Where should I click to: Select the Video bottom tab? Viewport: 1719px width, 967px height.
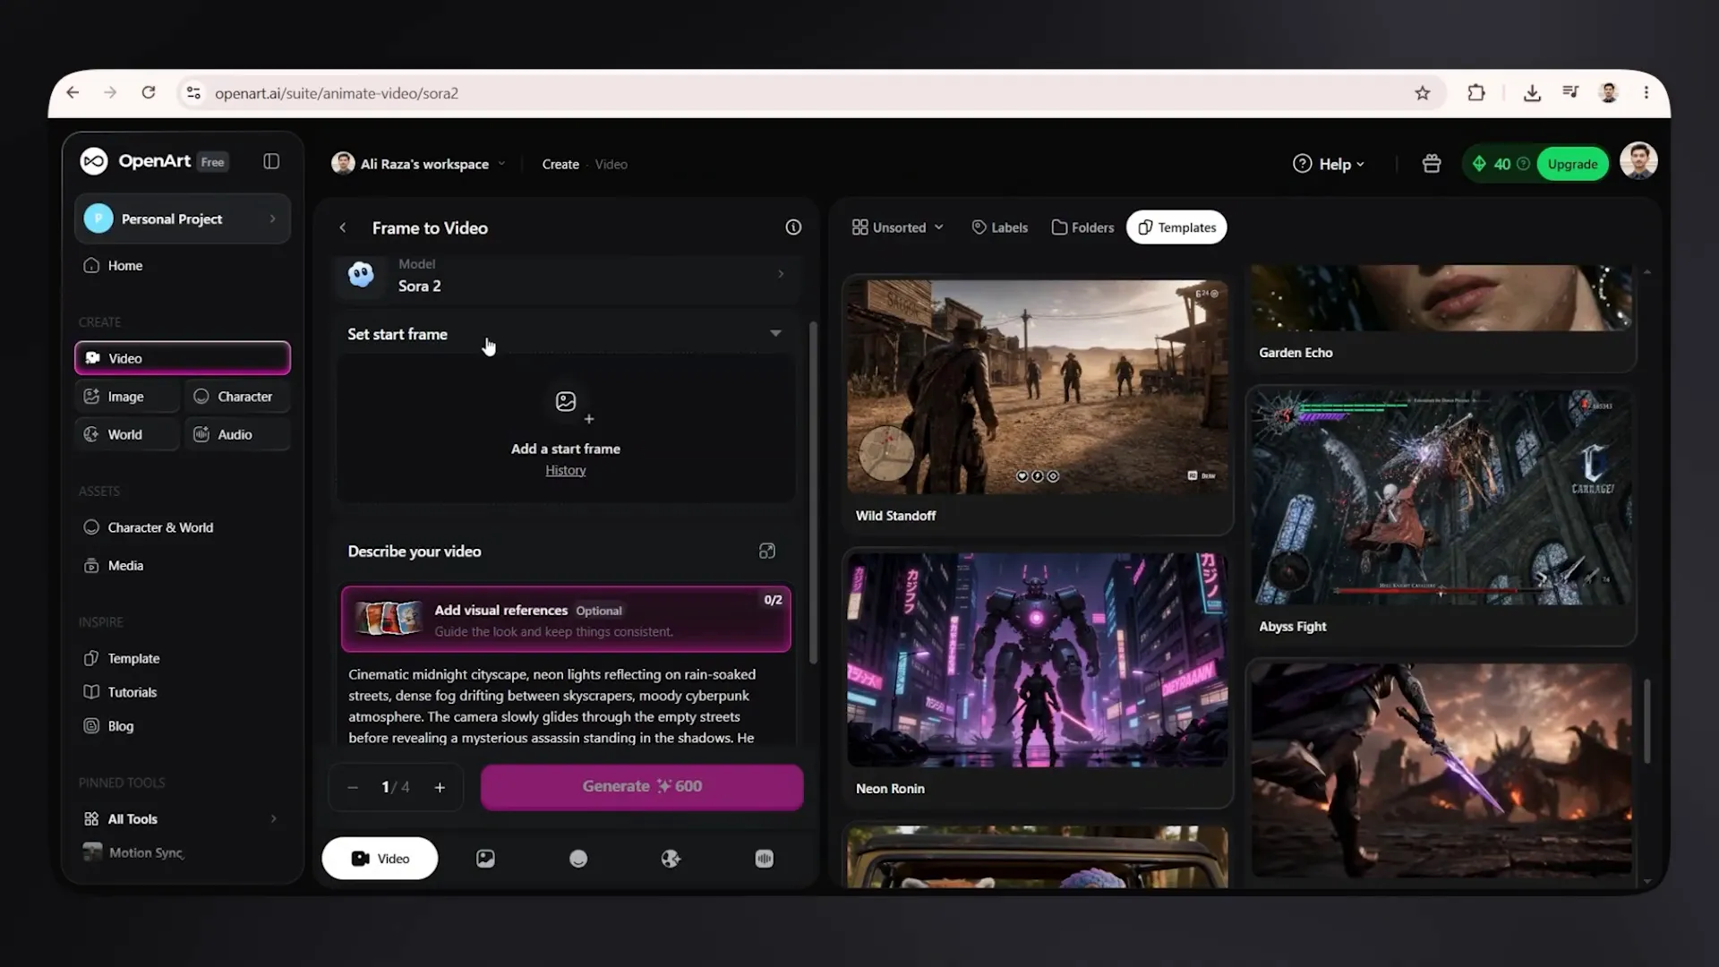(x=380, y=859)
